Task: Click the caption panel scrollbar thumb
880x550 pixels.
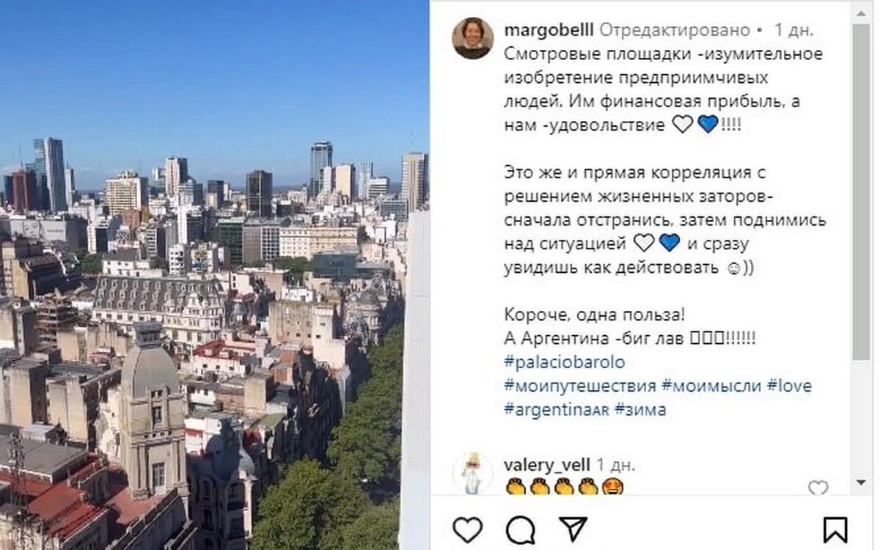Action: click(x=861, y=191)
